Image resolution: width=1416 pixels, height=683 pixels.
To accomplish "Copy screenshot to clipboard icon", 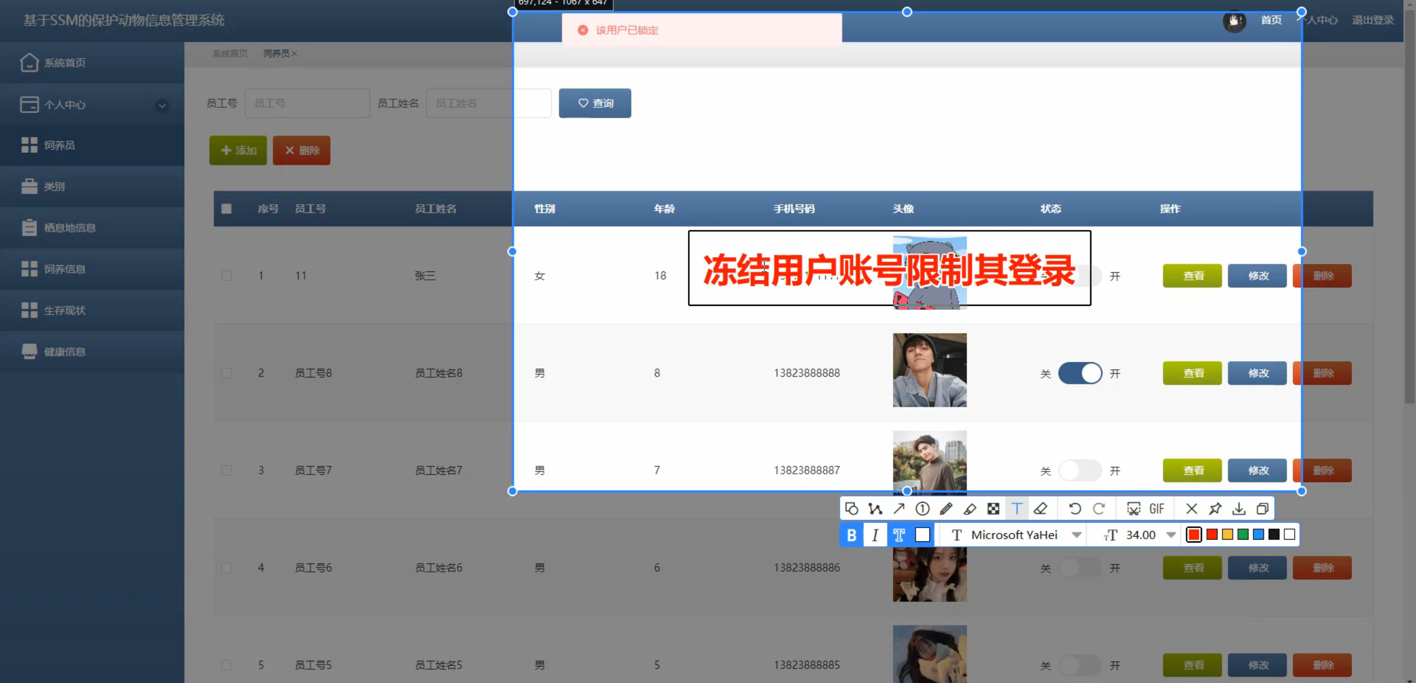I will tap(1263, 508).
